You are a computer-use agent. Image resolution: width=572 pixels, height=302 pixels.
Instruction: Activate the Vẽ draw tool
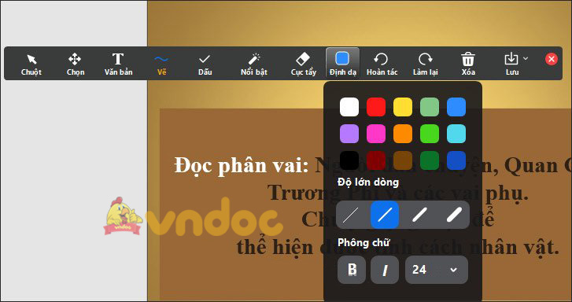pos(161,64)
